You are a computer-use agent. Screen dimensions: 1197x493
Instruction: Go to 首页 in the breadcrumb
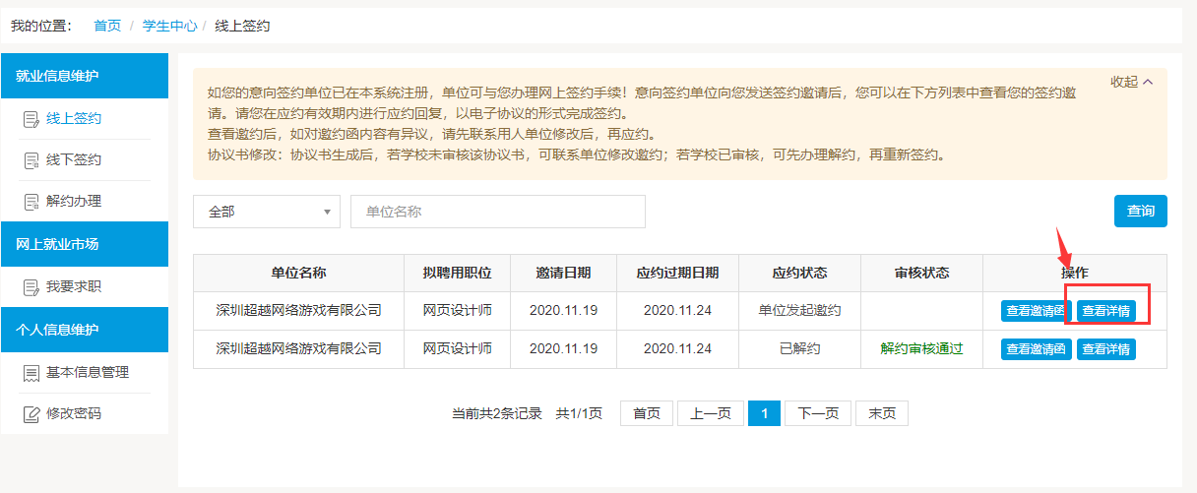pos(107,26)
